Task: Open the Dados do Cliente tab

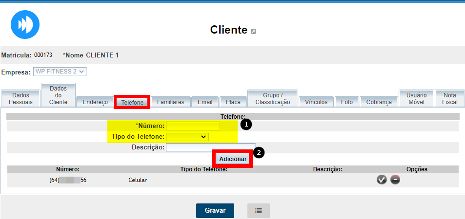Action: point(58,95)
